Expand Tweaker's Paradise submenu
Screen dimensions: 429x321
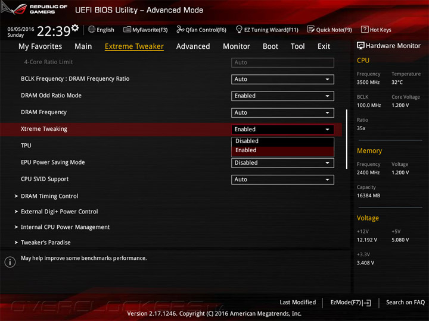46,243
